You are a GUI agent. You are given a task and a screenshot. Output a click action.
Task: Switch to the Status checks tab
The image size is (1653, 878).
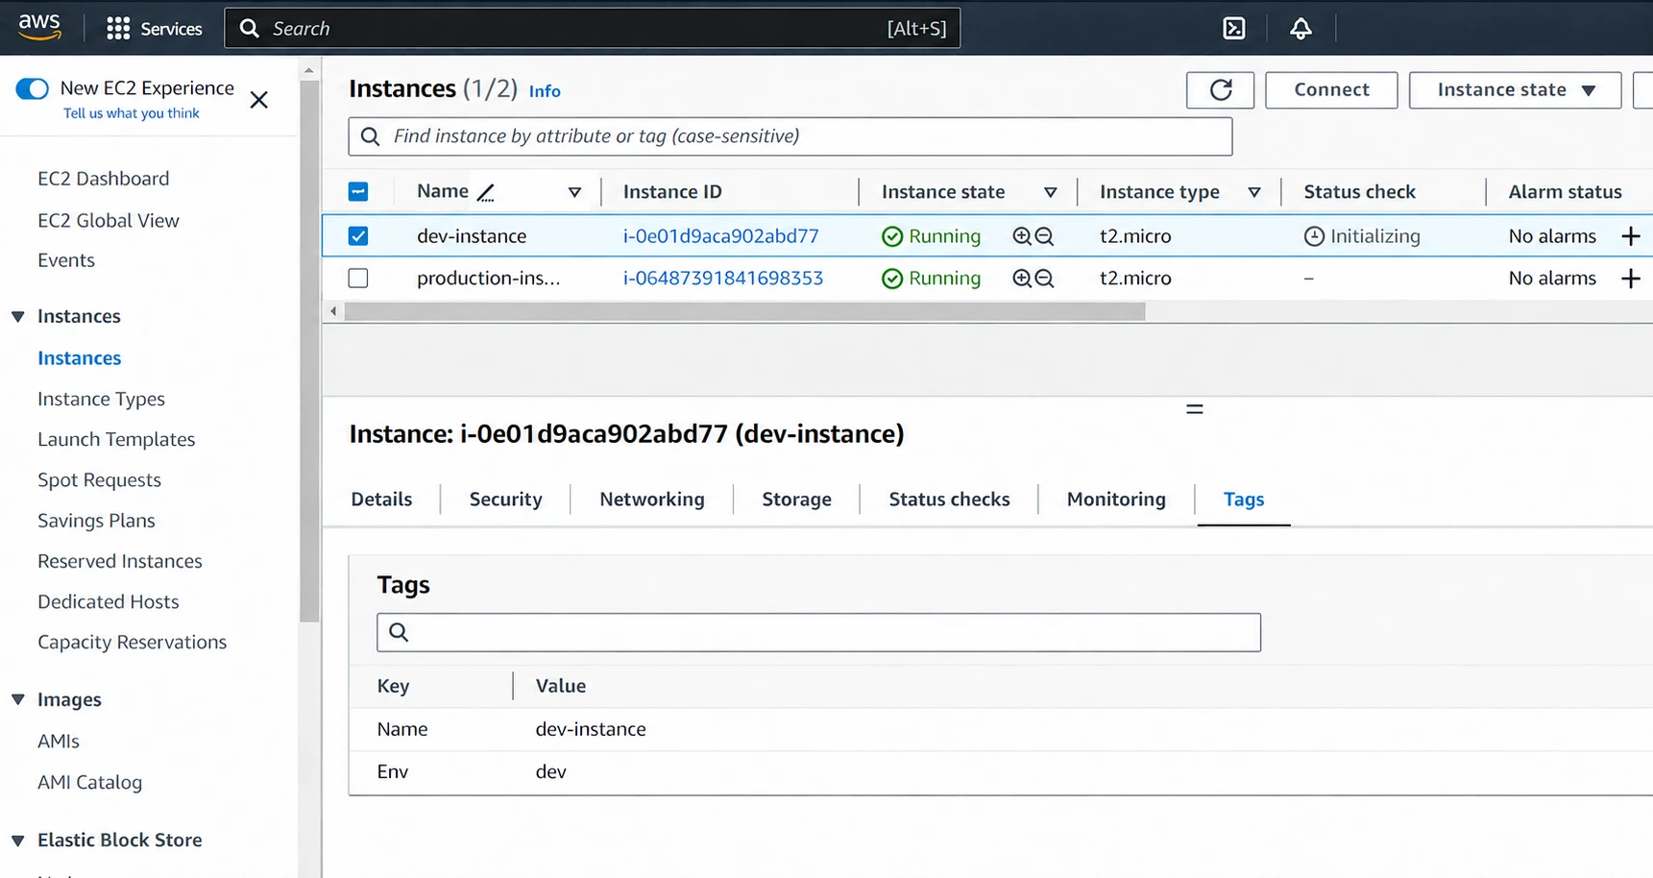(x=949, y=500)
